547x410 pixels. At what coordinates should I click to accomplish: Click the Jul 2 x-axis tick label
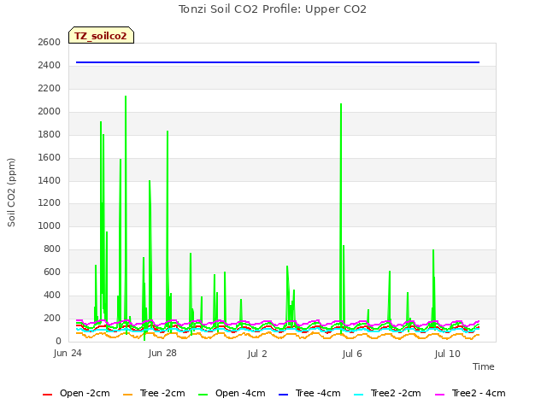[257, 354]
